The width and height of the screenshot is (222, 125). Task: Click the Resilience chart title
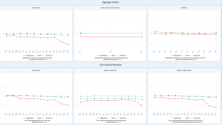point(184,9)
